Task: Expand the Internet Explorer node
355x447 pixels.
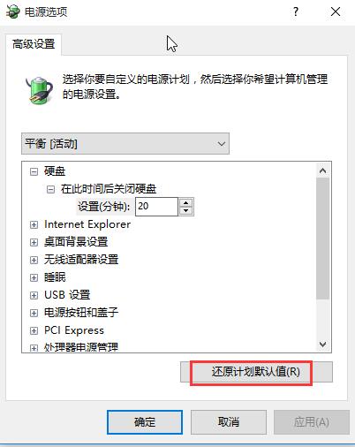Action: coord(34,224)
